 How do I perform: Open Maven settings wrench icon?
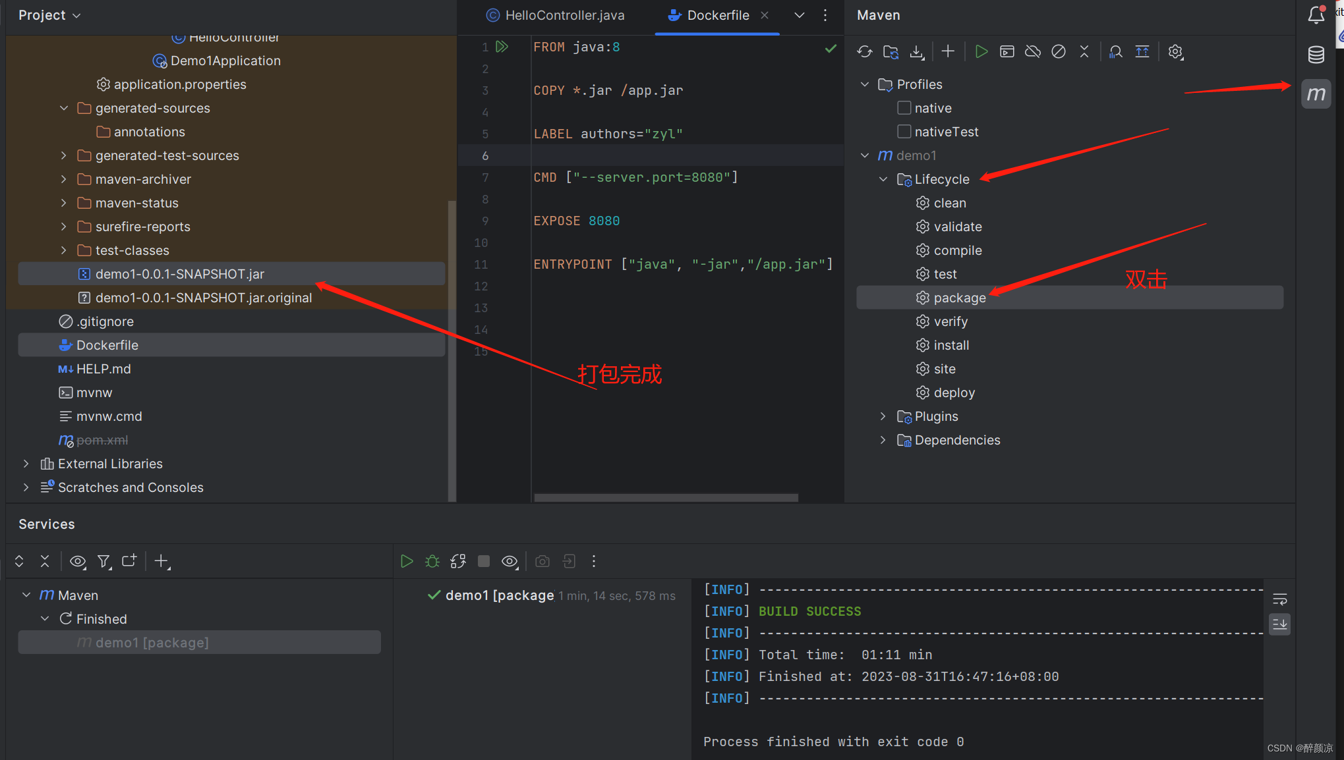coord(1175,51)
